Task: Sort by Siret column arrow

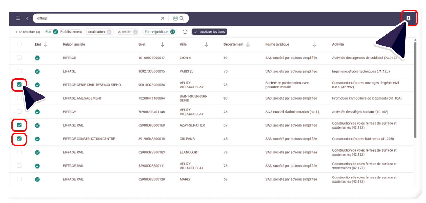Action: 163,44
